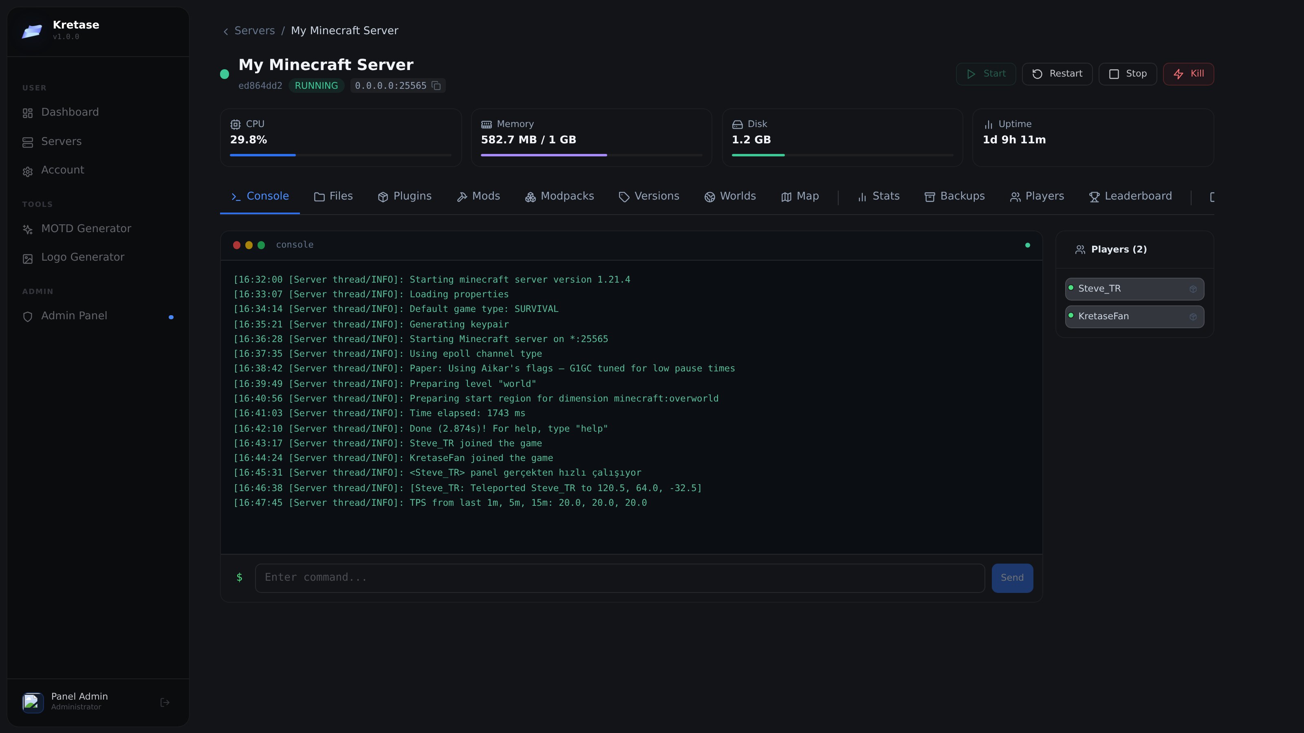Restart the Minecraft server
Screen dimensions: 1304x733
click(x=1057, y=74)
